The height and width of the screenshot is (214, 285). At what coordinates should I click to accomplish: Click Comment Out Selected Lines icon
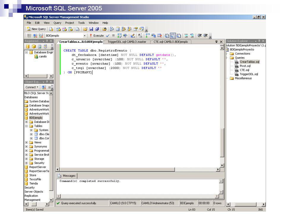click(186, 36)
